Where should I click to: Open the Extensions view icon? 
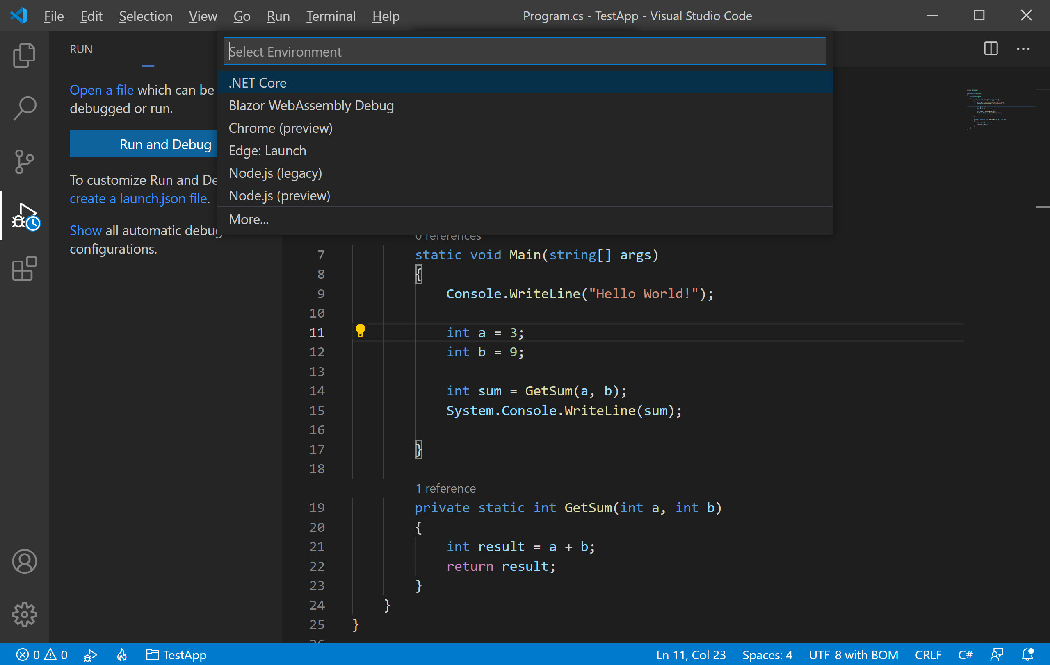click(24, 268)
